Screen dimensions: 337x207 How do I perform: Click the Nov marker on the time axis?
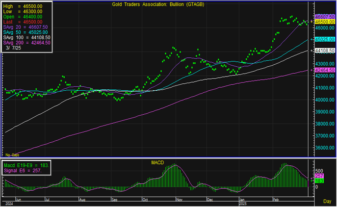point(179,200)
